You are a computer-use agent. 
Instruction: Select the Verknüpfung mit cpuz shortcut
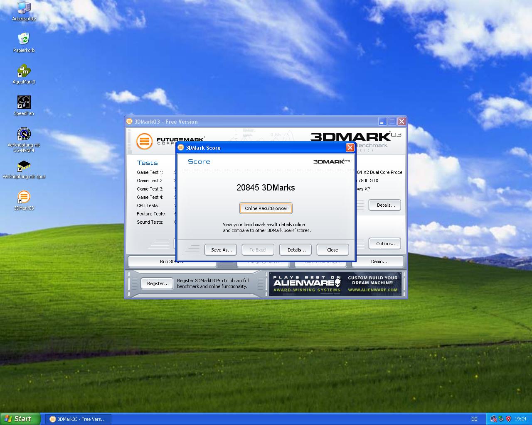click(24, 169)
